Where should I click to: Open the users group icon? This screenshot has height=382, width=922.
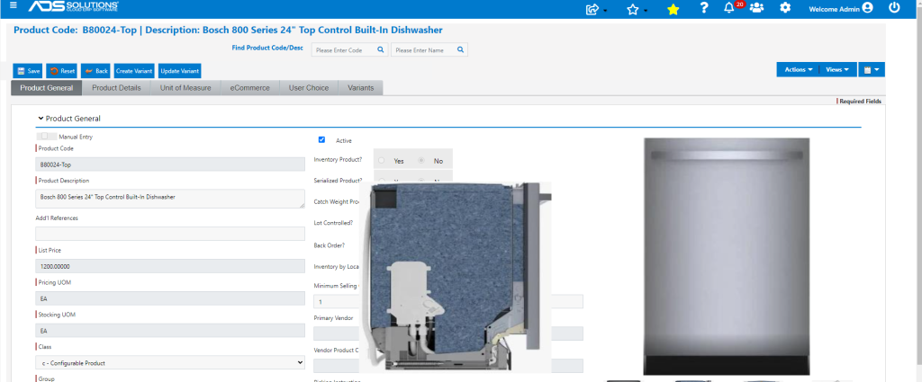(756, 8)
